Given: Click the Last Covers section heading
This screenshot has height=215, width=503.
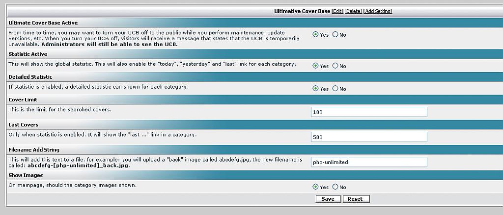Looking at the screenshot, I should (23, 125).
